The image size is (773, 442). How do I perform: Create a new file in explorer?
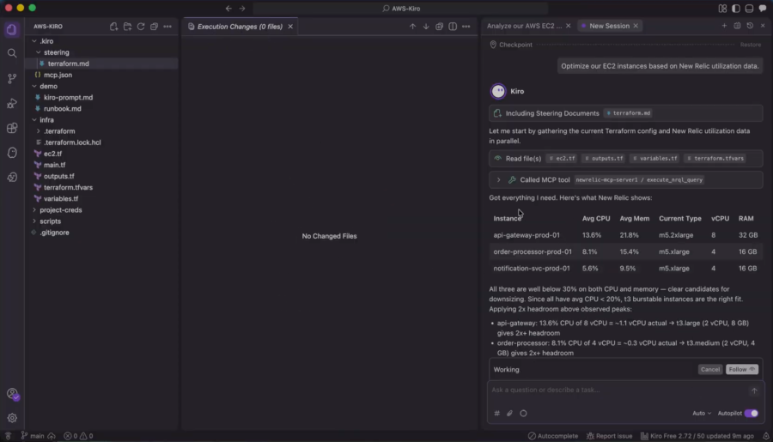pos(114,27)
